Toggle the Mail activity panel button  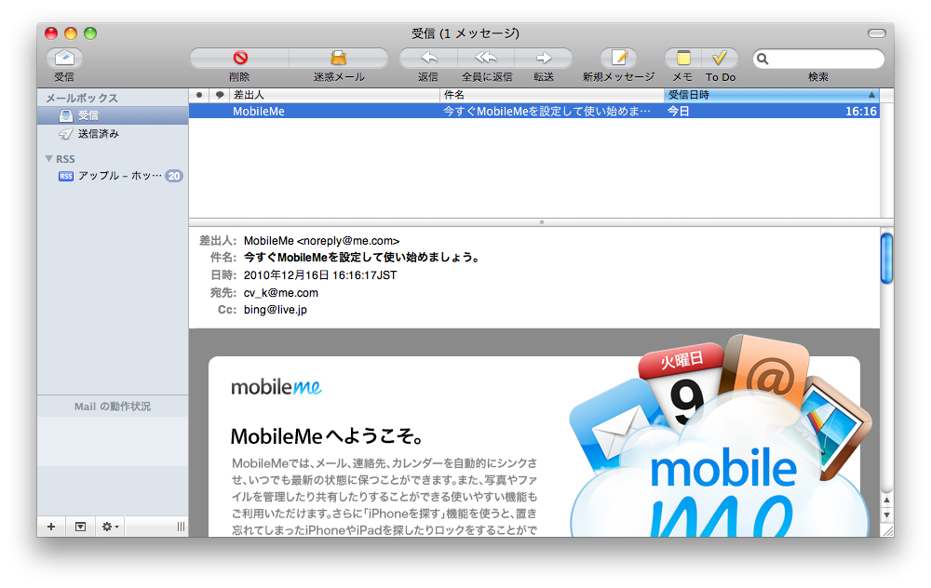coord(80,527)
